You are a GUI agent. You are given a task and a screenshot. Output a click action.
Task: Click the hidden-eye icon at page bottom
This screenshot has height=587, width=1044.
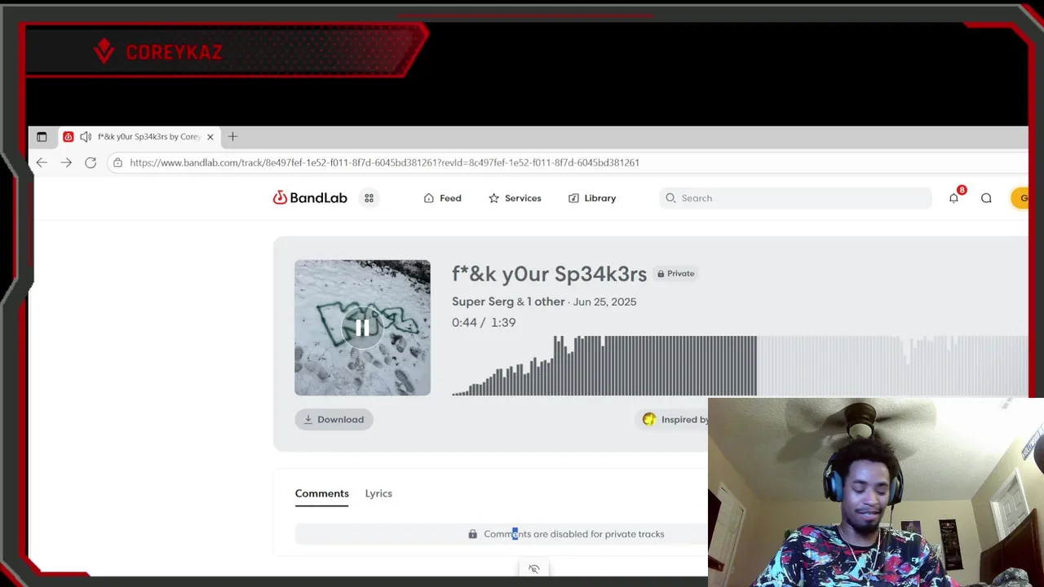533,569
